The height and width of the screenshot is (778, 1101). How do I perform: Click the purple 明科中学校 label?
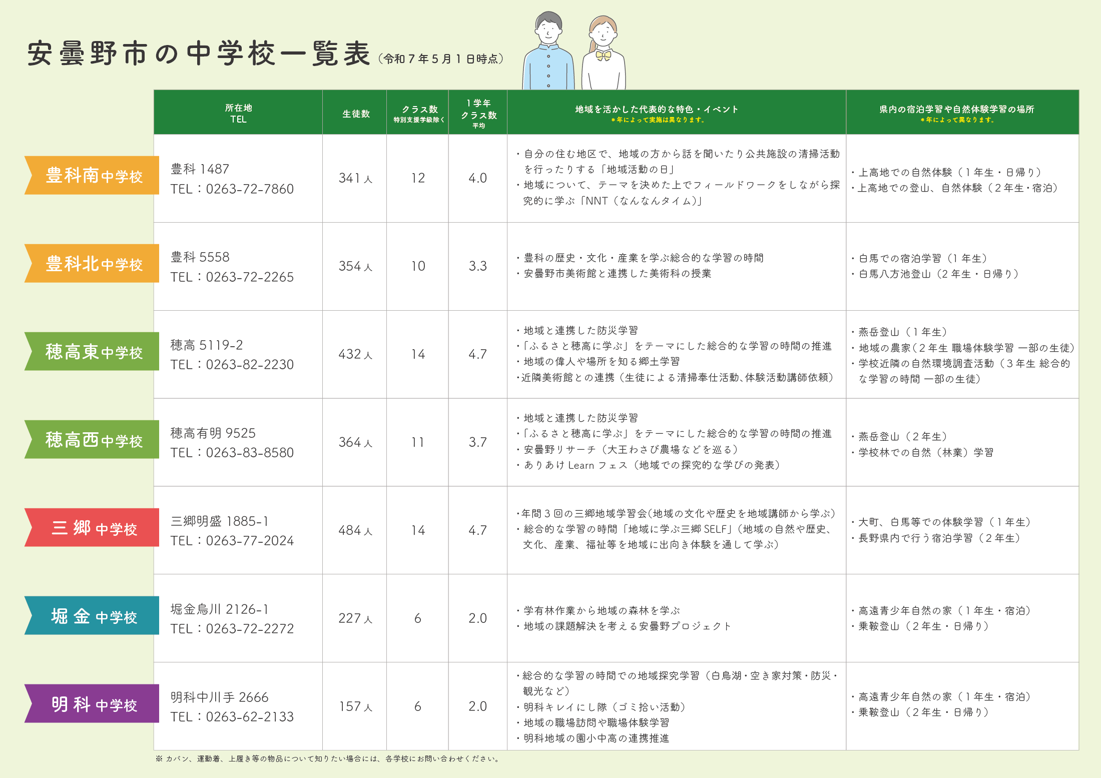(x=93, y=703)
